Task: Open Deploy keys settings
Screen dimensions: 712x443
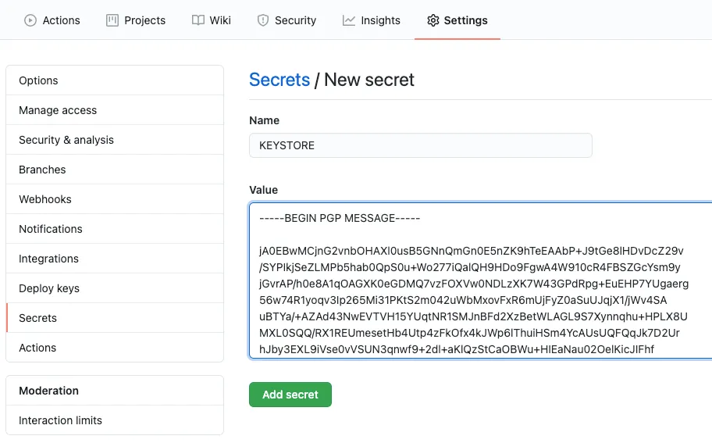Action: (115, 288)
